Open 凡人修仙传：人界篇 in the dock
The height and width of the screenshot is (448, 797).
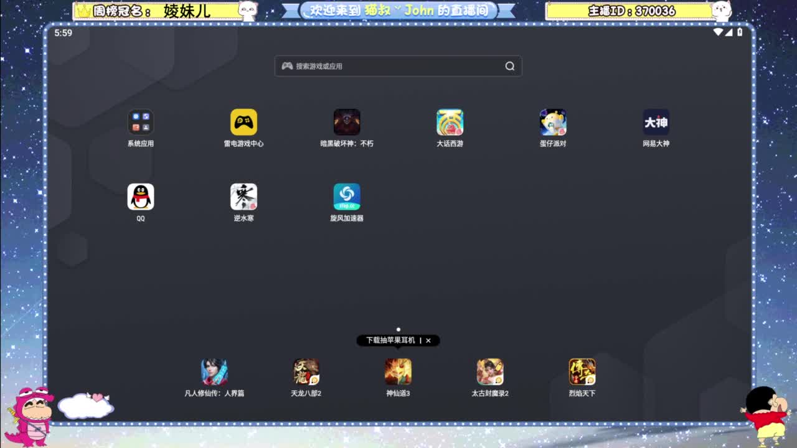pos(214,372)
